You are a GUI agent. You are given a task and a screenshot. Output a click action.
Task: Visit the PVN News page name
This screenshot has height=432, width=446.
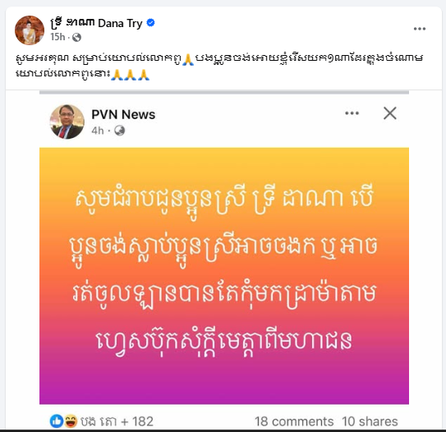pyautogui.click(x=123, y=115)
